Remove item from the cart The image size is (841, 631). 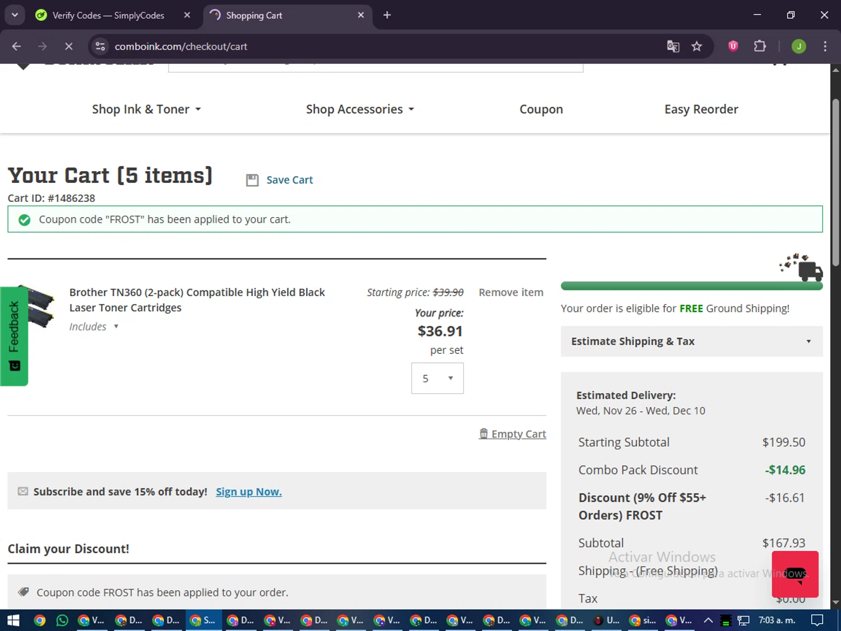pyautogui.click(x=511, y=292)
